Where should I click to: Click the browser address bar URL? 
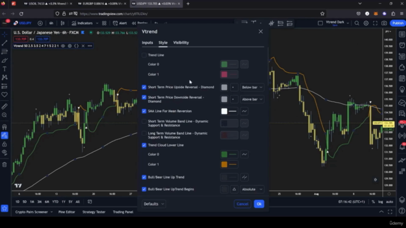pyautogui.click(x=114, y=14)
